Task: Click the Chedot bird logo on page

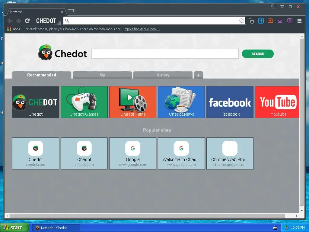Action: point(45,52)
